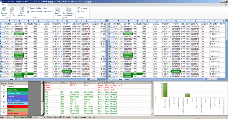Click the Resize Cells to Fit icon

[28, 8]
